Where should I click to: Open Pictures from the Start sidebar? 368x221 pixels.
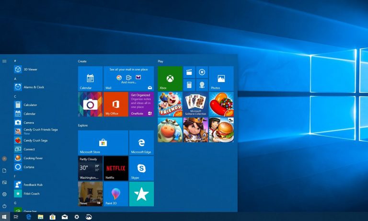click(4, 182)
